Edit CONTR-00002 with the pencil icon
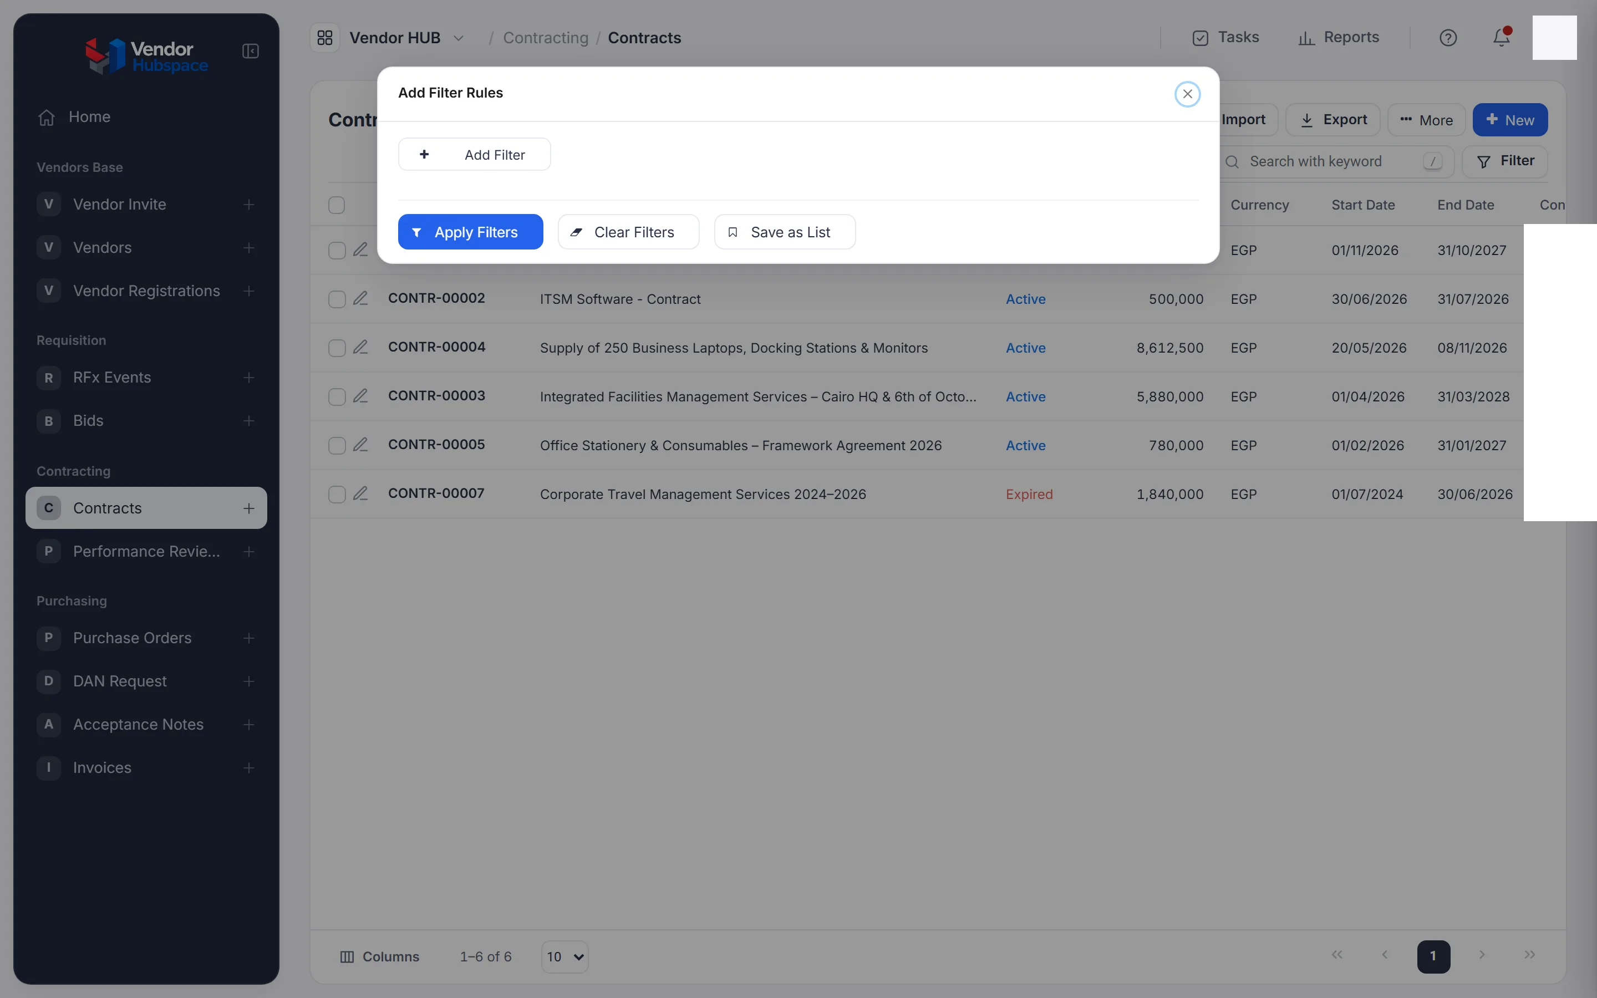Image resolution: width=1597 pixels, height=998 pixels. pyautogui.click(x=360, y=298)
